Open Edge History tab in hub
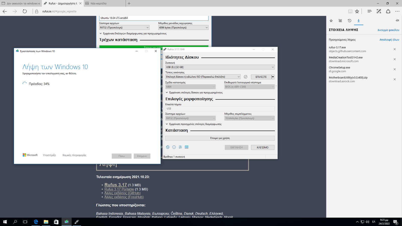Viewport: 402px width, 226px height. 349,21
